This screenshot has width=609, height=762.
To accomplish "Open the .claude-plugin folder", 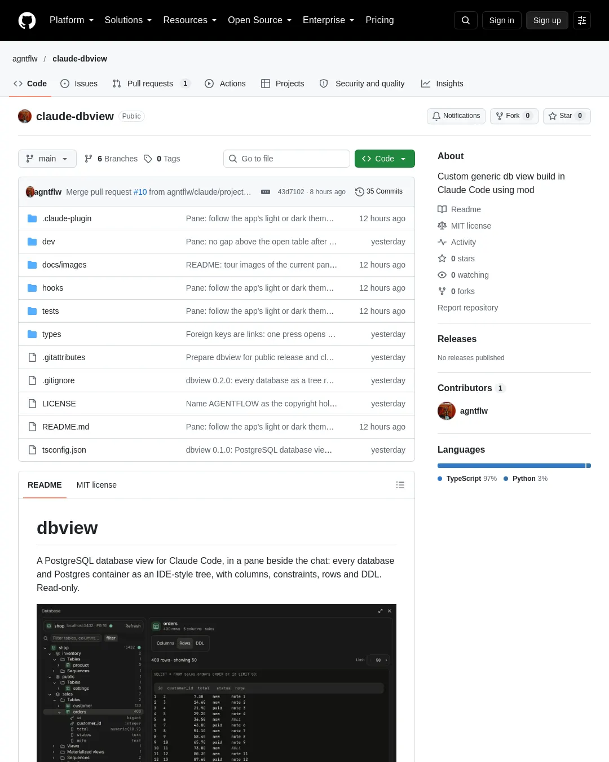I will (67, 218).
